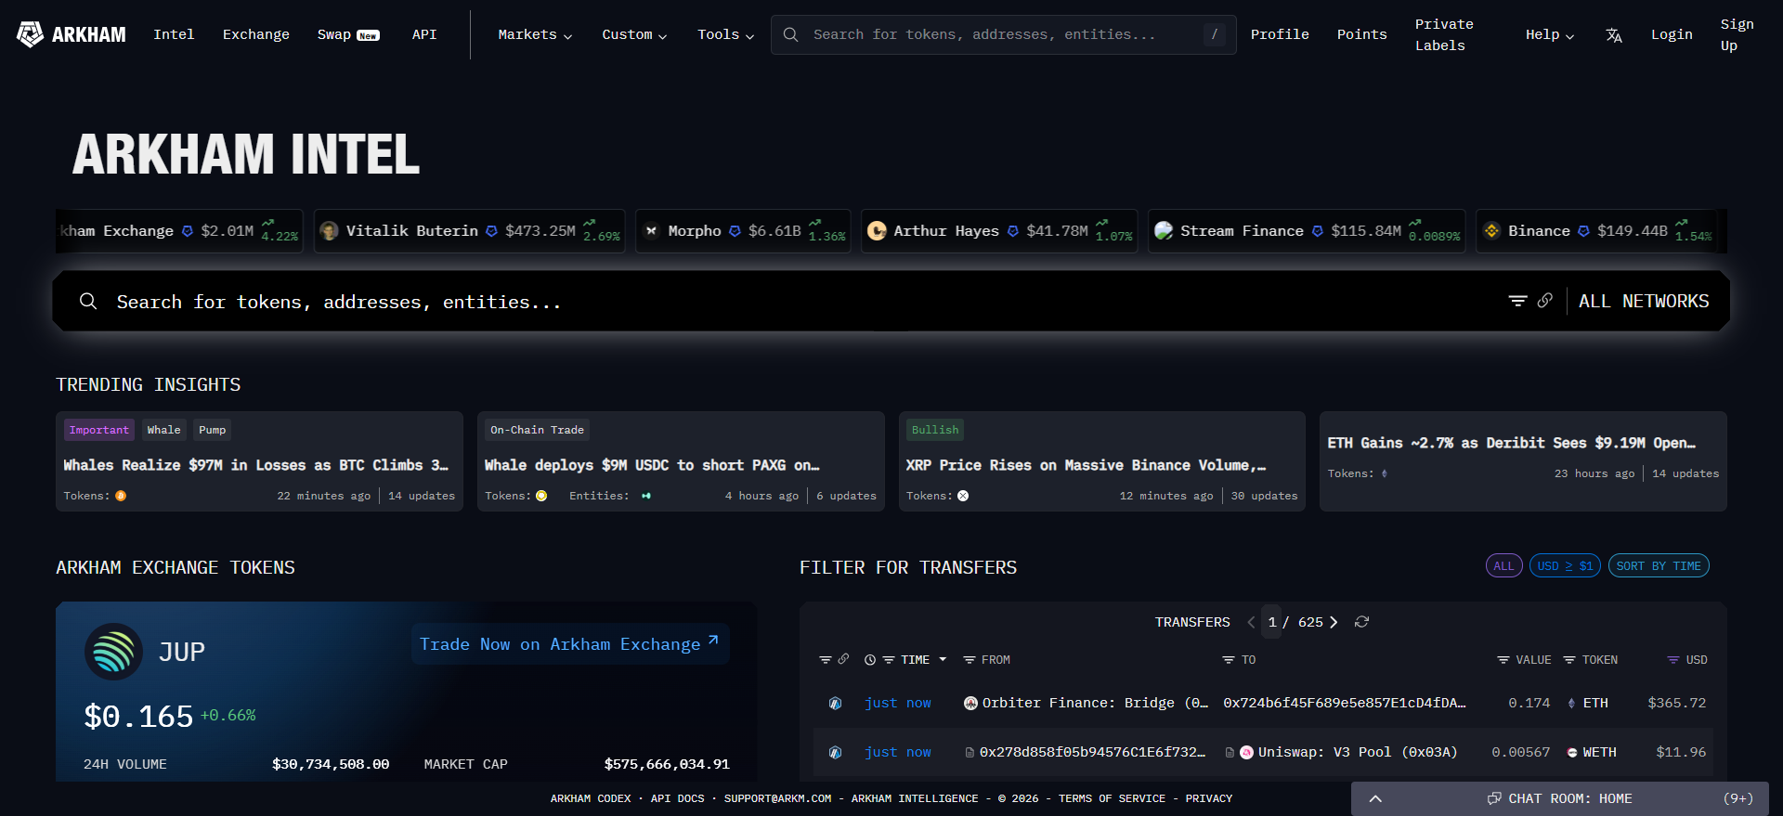This screenshot has width=1783, height=816.
Task: Click the chat icon in Chat Room bar
Action: coord(1494,798)
